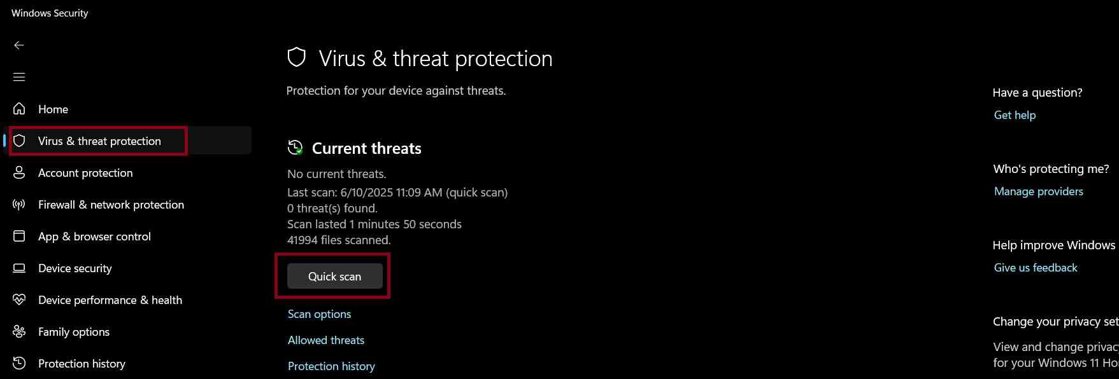1119x379 pixels.
Task: Click Give us feedback
Action: tap(1036, 267)
